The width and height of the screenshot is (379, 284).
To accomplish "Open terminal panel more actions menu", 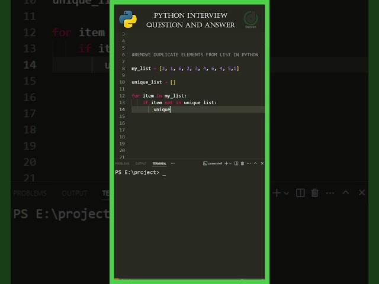I will pyautogui.click(x=249, y=163).
